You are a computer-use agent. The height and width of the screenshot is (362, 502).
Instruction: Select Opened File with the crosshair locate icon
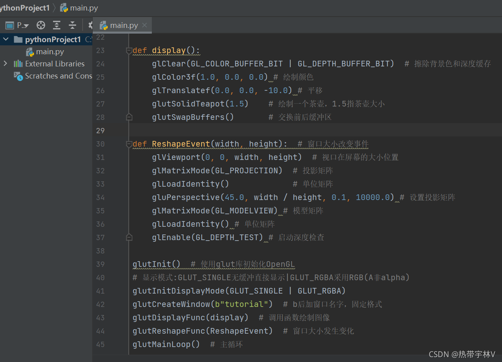point(40,25)
